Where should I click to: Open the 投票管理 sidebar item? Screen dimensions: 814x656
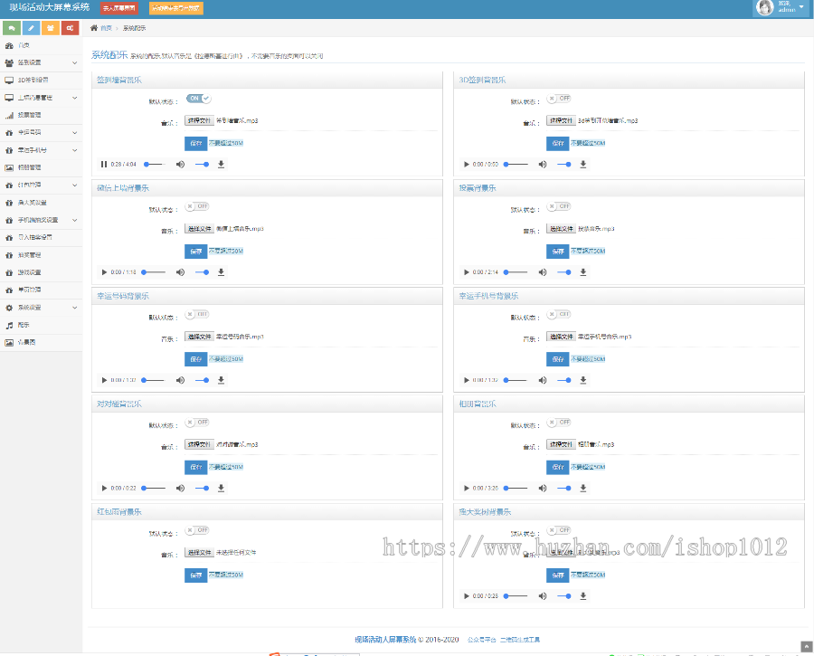click(x=41, y=115)
